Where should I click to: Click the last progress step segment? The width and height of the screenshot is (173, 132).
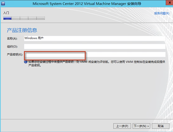(x=41, y=18)
